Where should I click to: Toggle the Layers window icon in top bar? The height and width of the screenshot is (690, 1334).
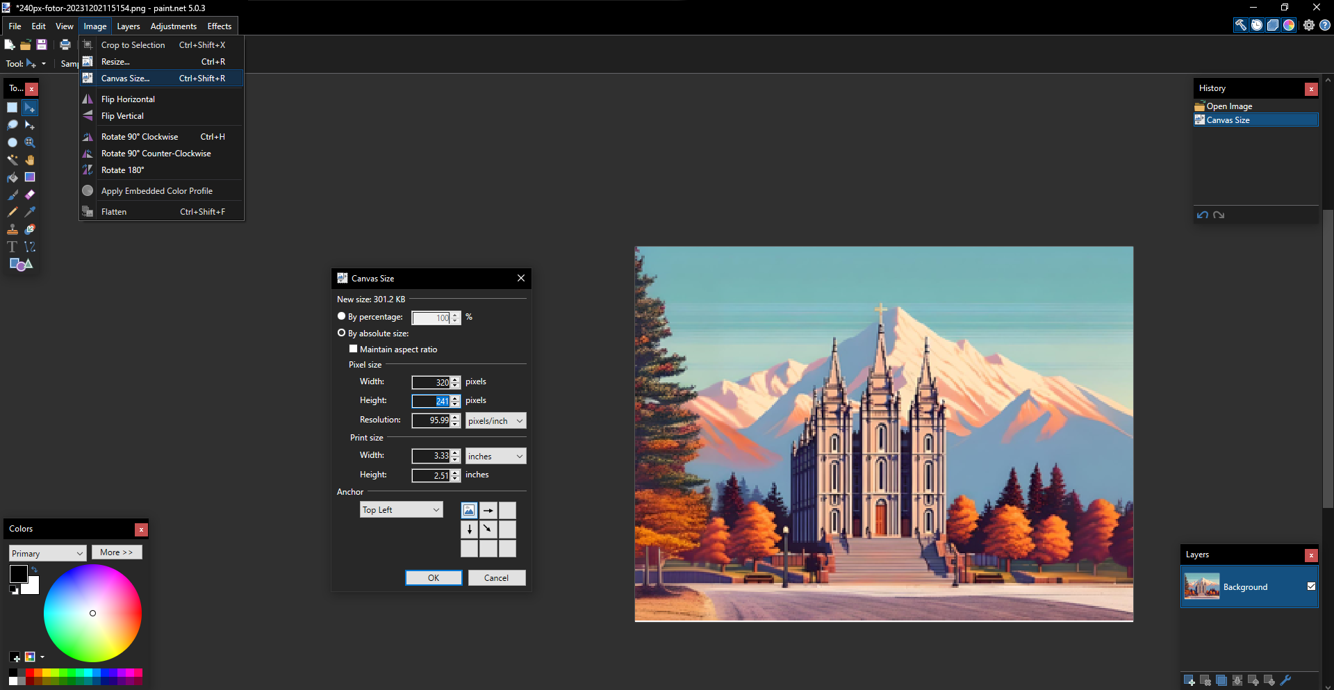pos(1273,25)
